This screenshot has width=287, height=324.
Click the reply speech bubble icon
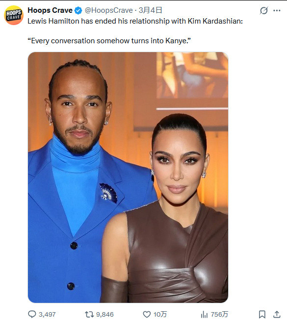click(x=32, y=314)
